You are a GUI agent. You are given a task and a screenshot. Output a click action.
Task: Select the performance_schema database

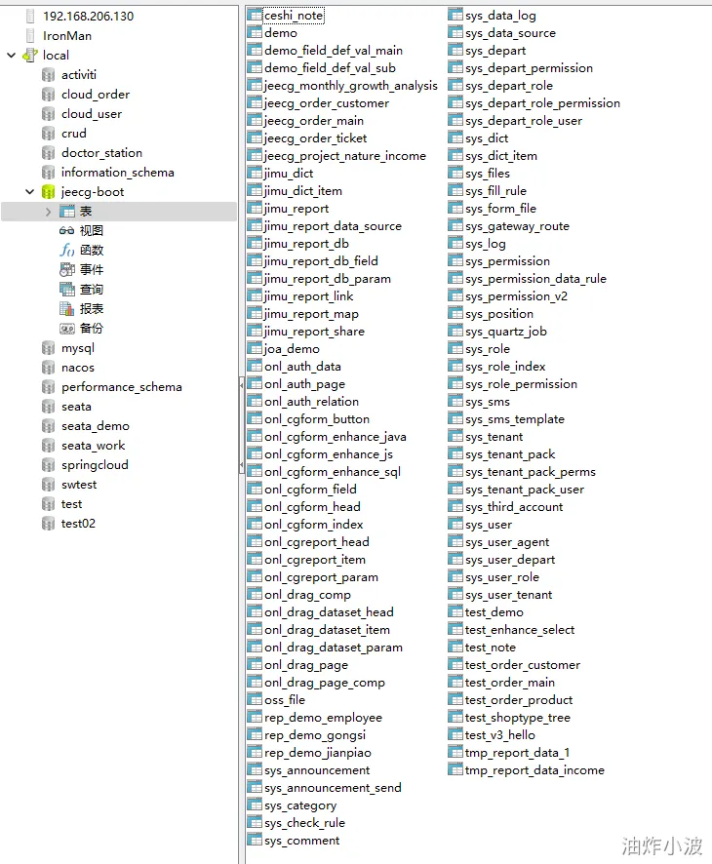[122, 387]
